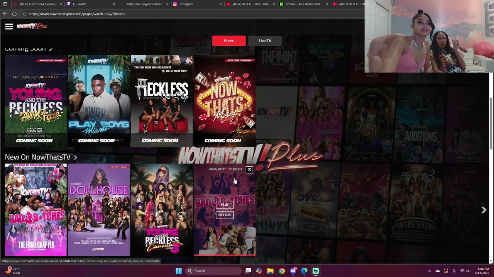This screenshot has height=277, width=494.
Task: Open Wi-Fi network settings in tray
Action: 462,271
